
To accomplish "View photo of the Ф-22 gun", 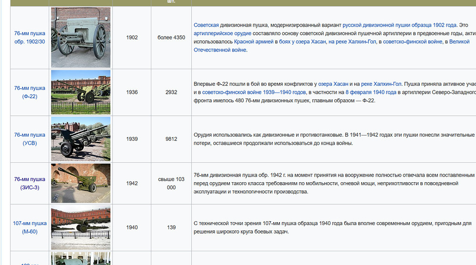I will click(x=81, y=92).
